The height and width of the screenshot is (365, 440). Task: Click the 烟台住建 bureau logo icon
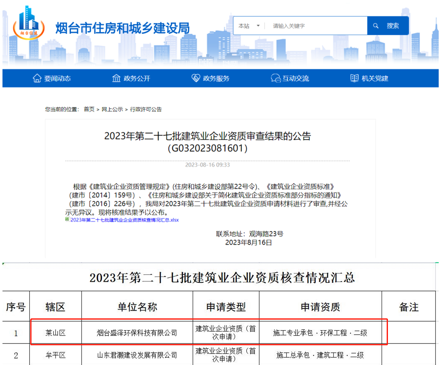pos(29,23)
